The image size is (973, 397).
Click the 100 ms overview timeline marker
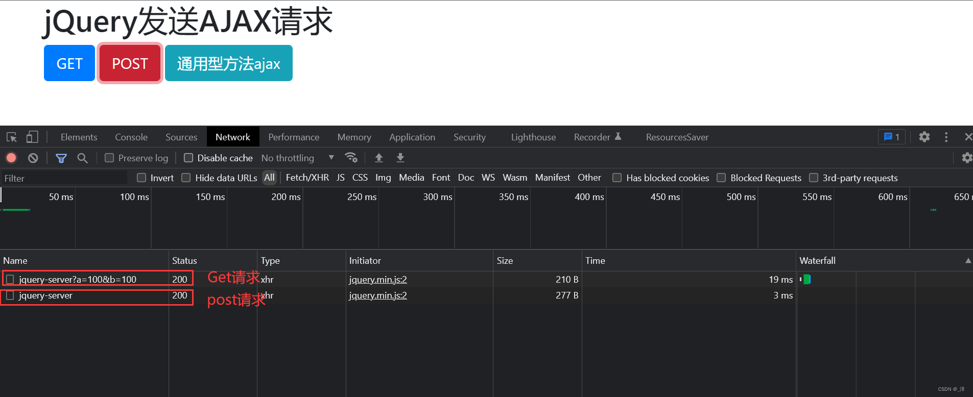pos(134,197)
